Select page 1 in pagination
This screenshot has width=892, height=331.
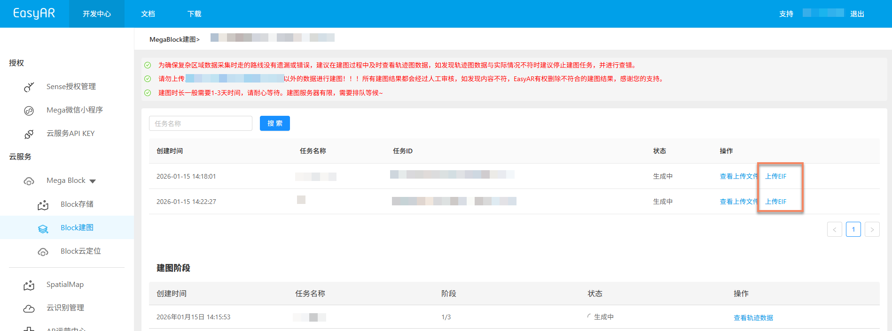point(853,229)
